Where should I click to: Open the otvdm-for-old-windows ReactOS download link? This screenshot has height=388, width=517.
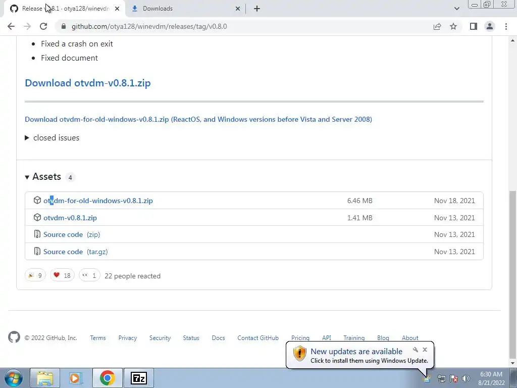pyautogui.click(x=198, y=119)
